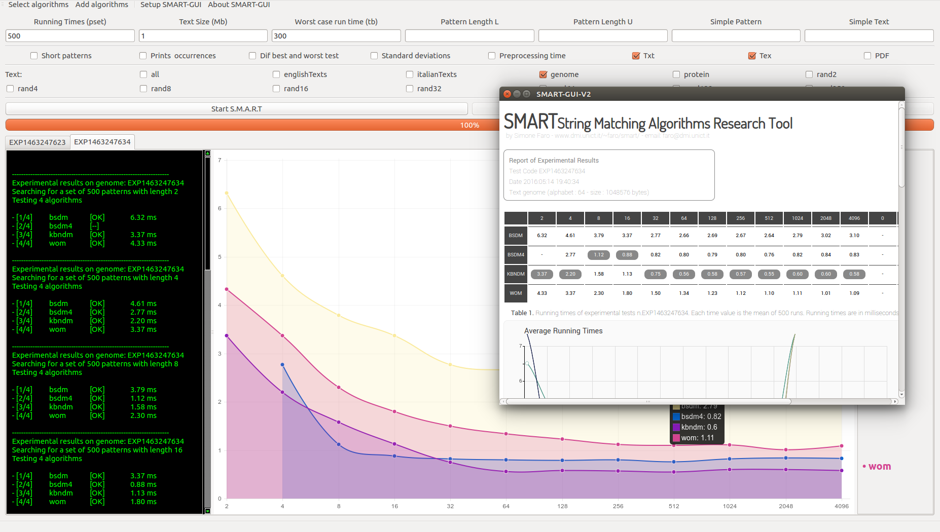Click the report window horizontal scrollbar
Image resolution: width=940 pixels, height=532 pixels.
648,401
